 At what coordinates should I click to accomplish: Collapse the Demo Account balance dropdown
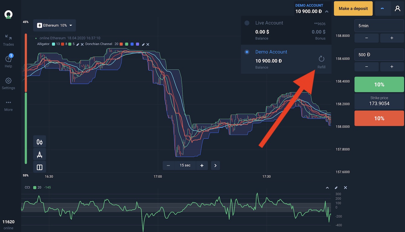point(326,11)
